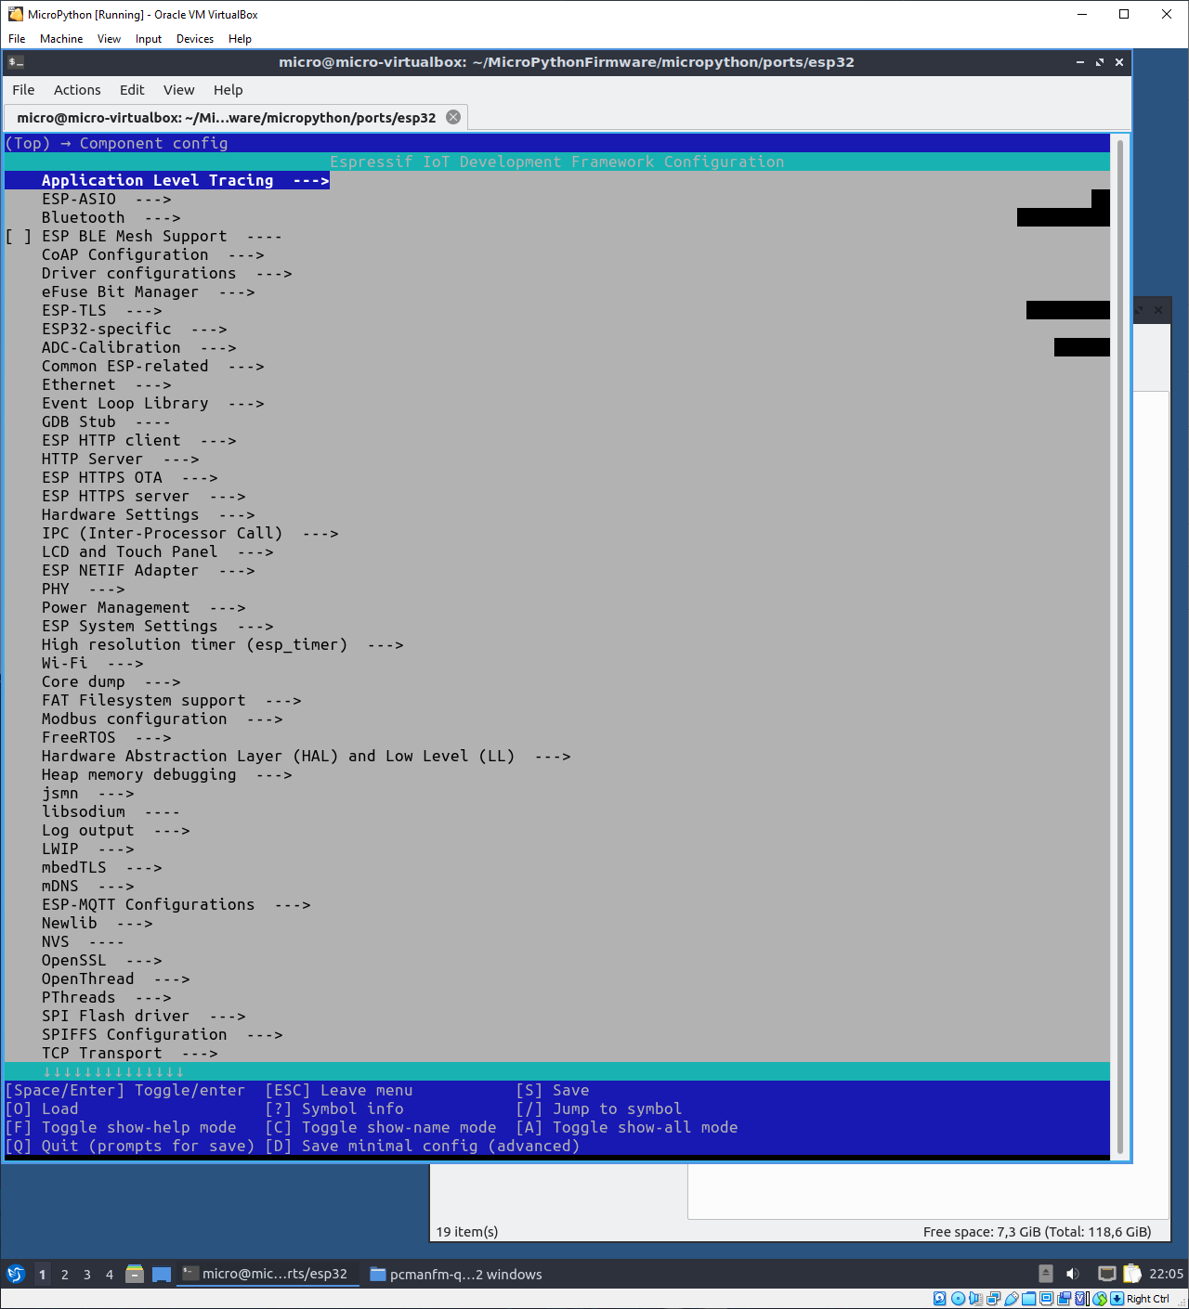Viewport: 1189px width, 1309px height.
Task: Activate micro@mic…rts/esp32 taskbar button
Action: [x=268, y=1274]
